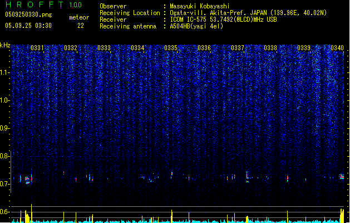Click the 1.0 kHz frequency axis label
350x223 pixels.
[x=4, y=100]
